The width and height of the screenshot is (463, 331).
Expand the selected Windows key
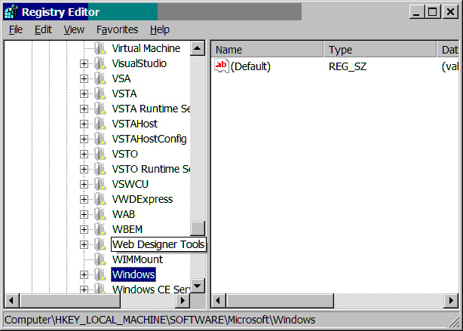tap(84, 274)
